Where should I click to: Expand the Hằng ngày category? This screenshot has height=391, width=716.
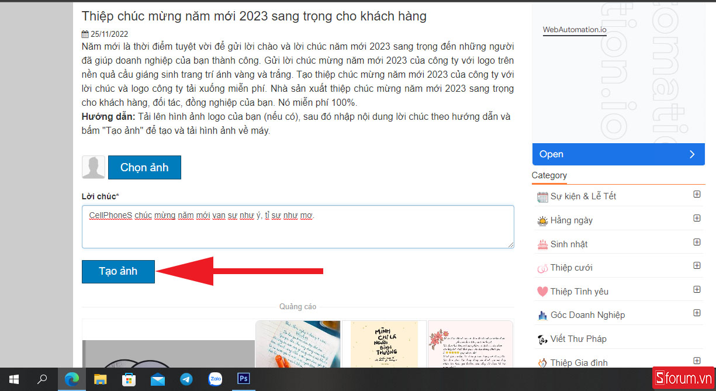tap(697, 219)
